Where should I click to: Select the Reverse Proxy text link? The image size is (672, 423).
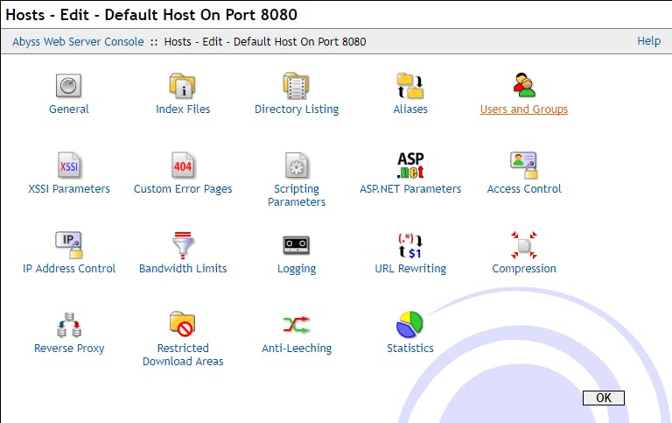tap(69, 349)
